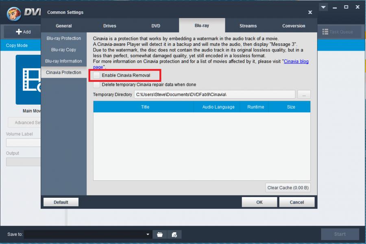Minimize the DVDFab main window
The image size is (366, 244).
(x=335, y=7)
